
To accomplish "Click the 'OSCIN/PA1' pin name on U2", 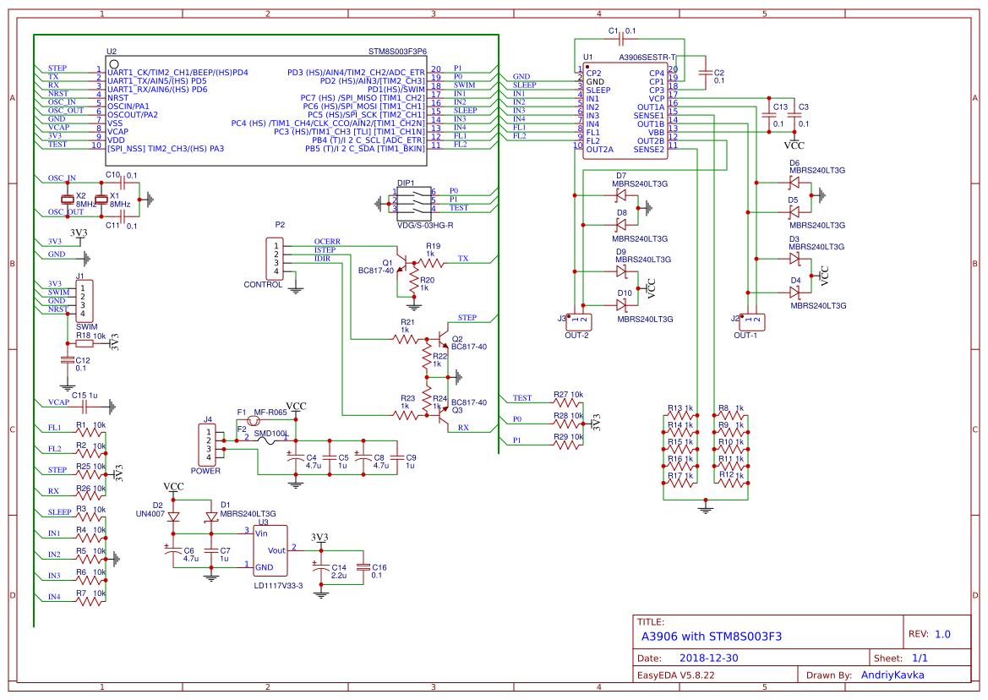I will click(x=128, y=107).
